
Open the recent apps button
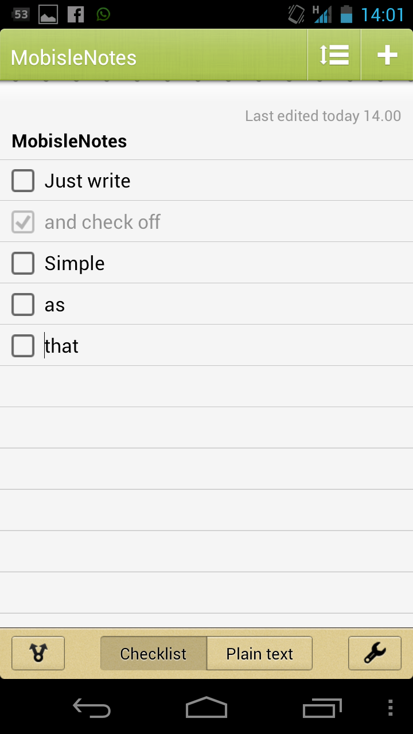322,708
